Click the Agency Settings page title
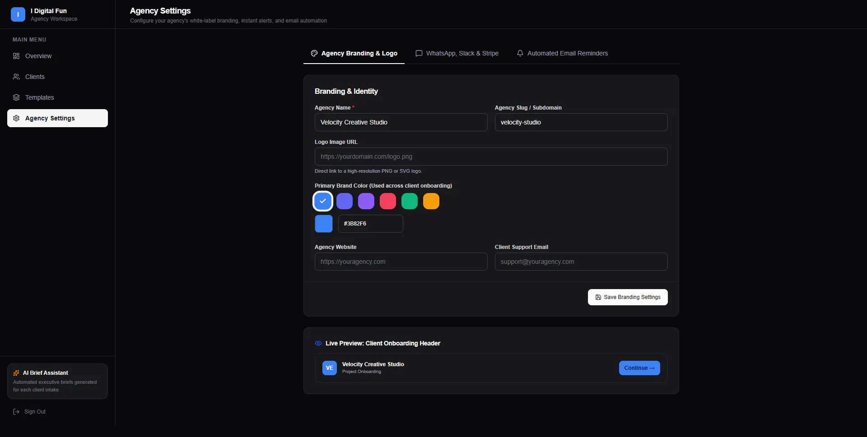This screenshot has height=437, width=867. 160,11
